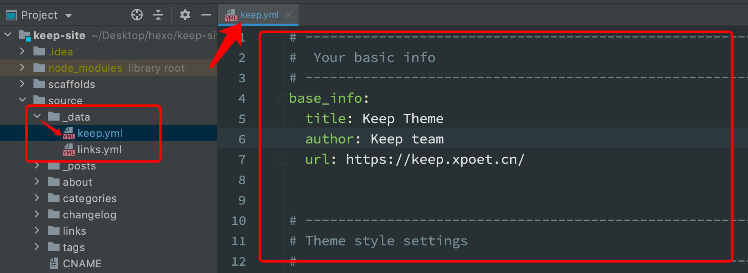
Task: Click the locate/select opened file target icon
Action: 137,15
